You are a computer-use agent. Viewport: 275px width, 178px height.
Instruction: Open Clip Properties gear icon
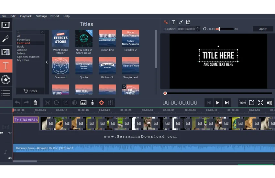click(101, 103)
